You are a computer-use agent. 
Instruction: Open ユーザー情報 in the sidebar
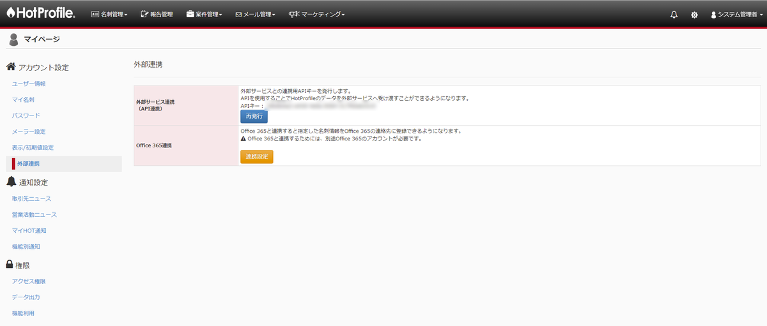[x=29, y=84]
